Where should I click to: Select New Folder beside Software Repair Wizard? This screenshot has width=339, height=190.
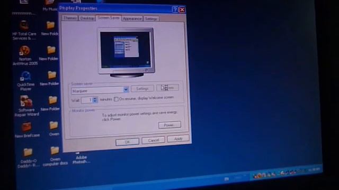tap(51, 103)
